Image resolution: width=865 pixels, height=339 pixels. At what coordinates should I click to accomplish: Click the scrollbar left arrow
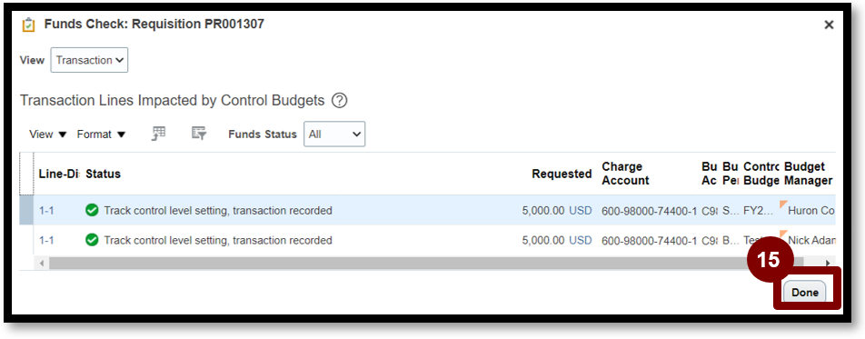coord(42,263)
